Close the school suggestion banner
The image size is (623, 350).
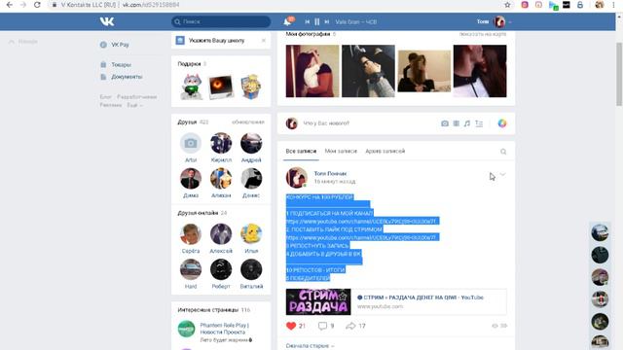[264, 41]
